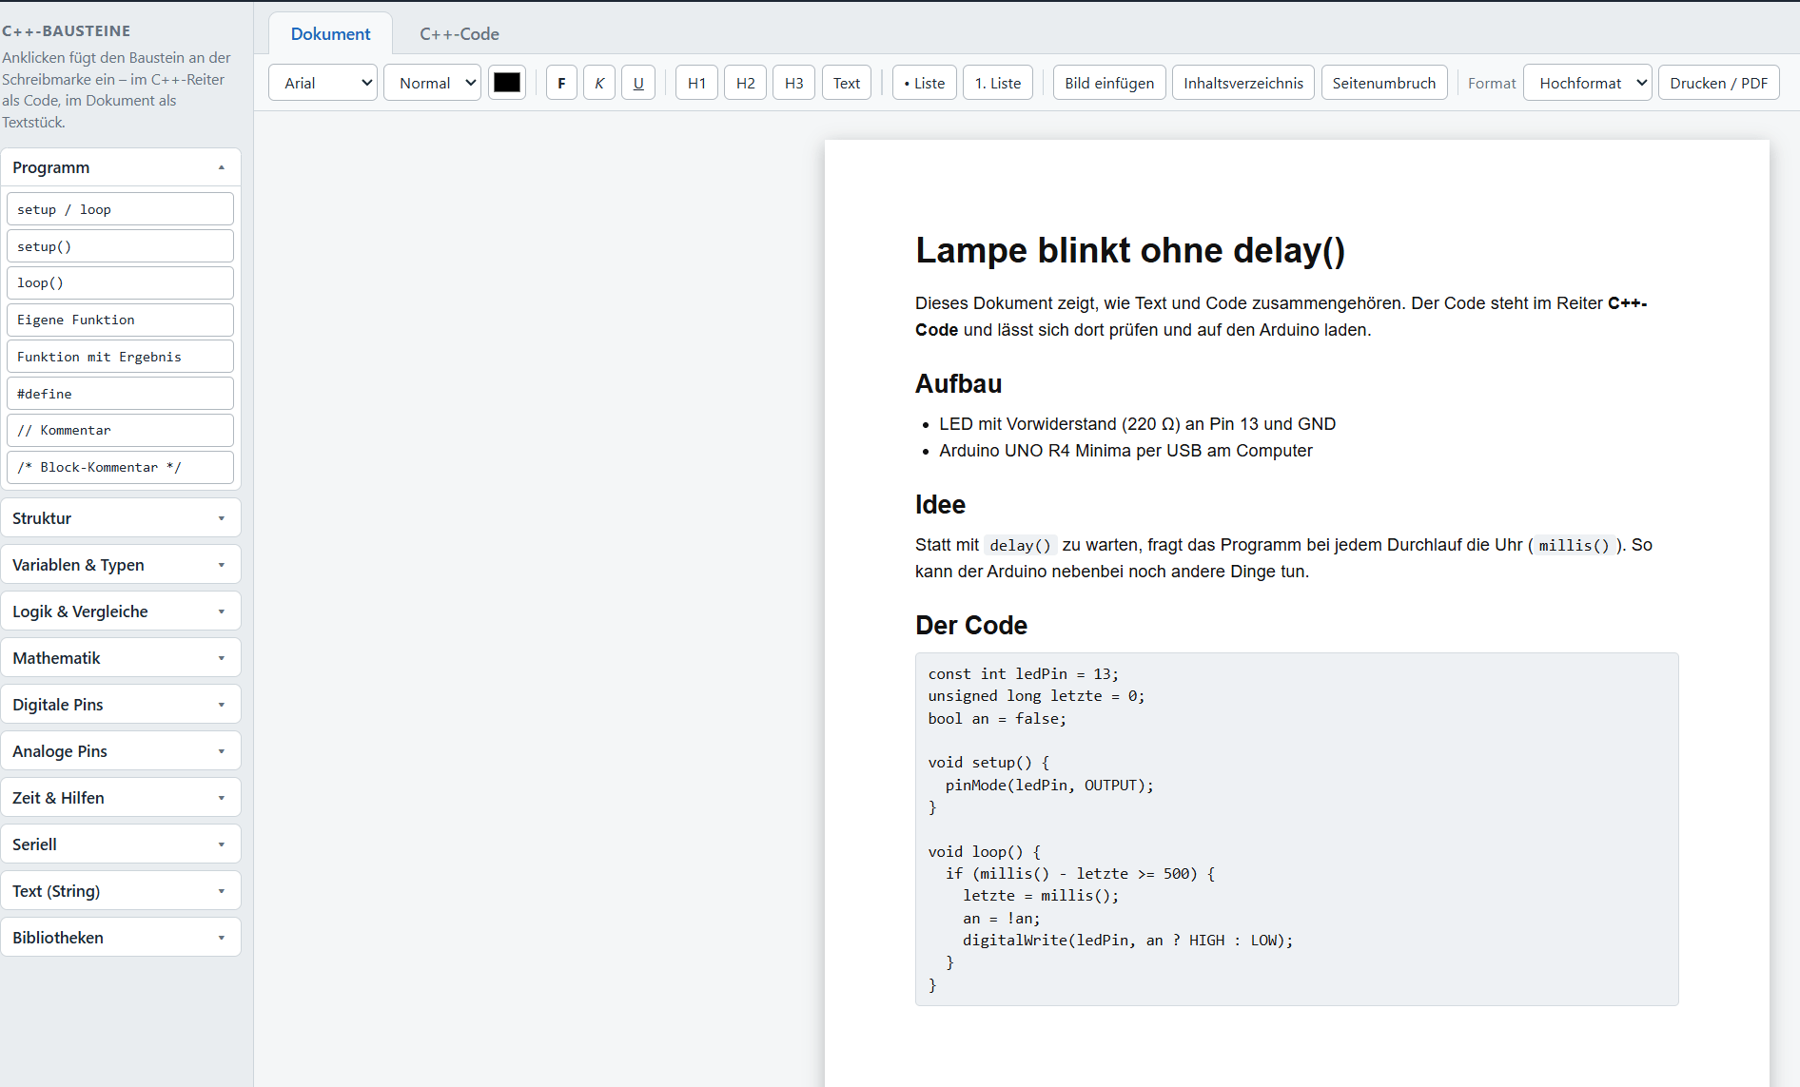
Task: Expand the Variablen & Typen section
Action: coord(121,565)
